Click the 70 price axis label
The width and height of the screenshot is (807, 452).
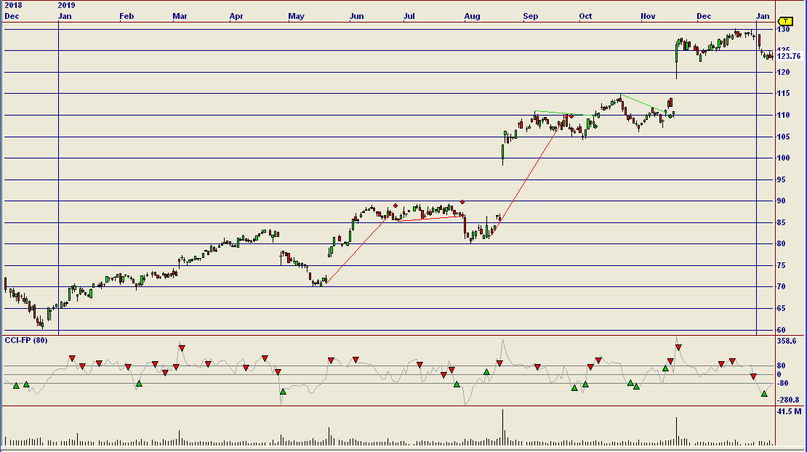tap(782, 287)
